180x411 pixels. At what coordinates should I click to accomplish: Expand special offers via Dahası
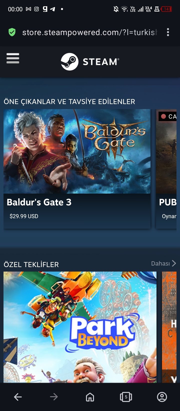point(160,263)
